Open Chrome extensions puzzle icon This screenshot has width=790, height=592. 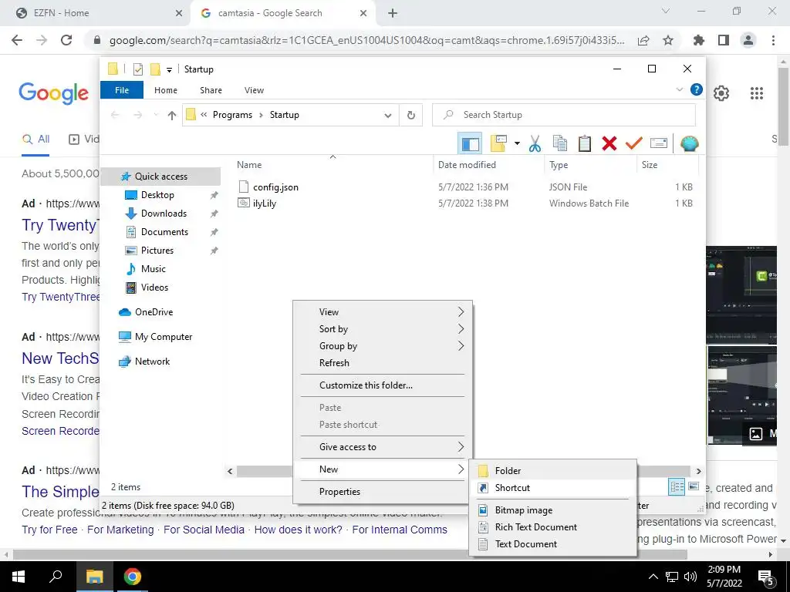699,40
